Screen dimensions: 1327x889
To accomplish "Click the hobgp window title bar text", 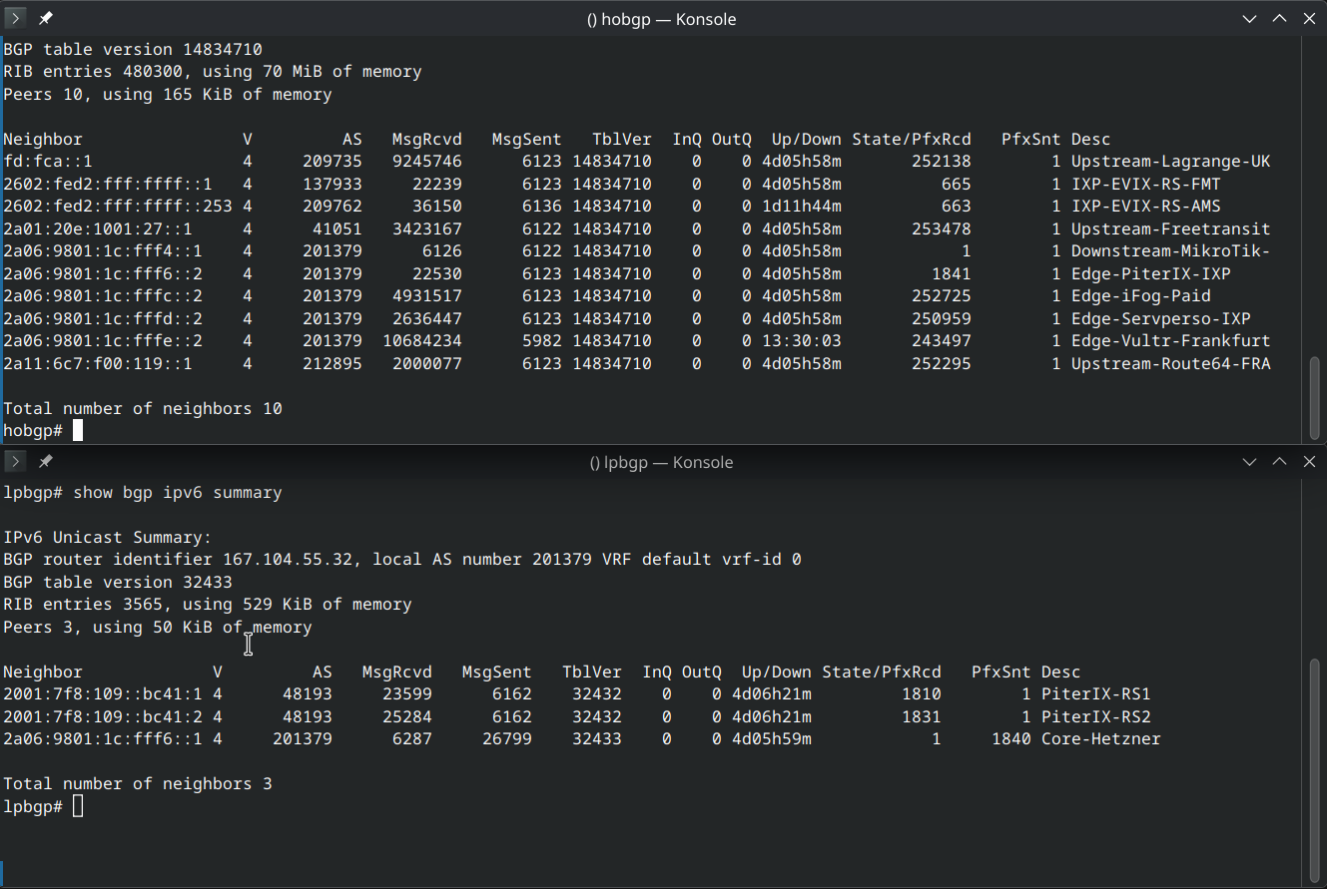I will coord(662,19).
